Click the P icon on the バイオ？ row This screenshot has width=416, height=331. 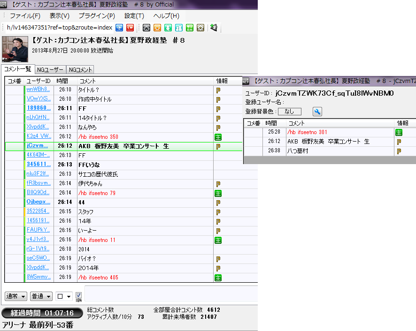tap(218, 259)
